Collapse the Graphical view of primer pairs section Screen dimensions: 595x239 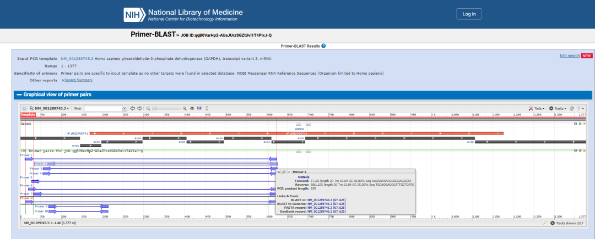[x=19, y=95]
